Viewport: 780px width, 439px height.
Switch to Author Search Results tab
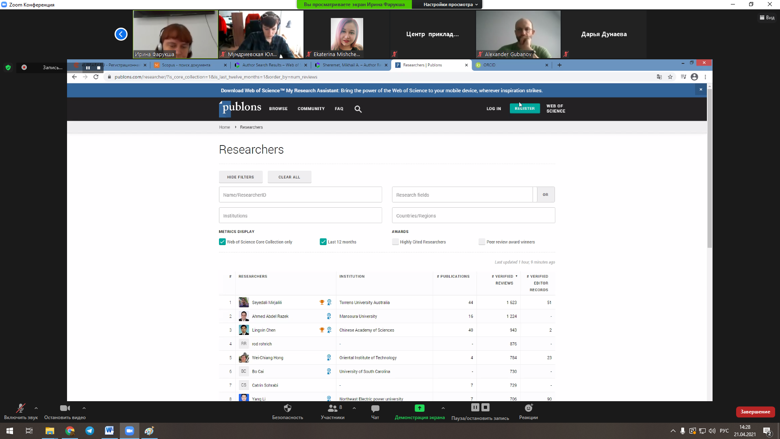coord(270,65)
